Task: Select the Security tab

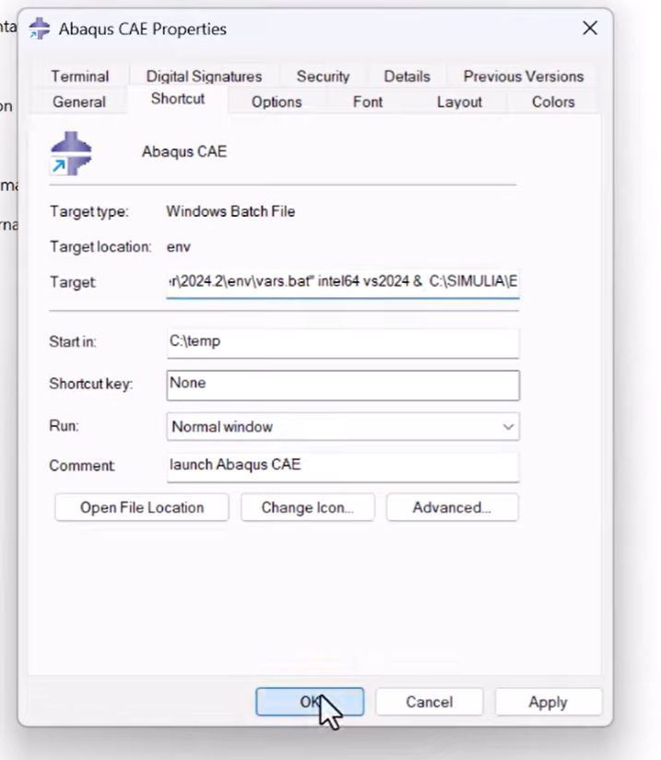Action: 323,77
